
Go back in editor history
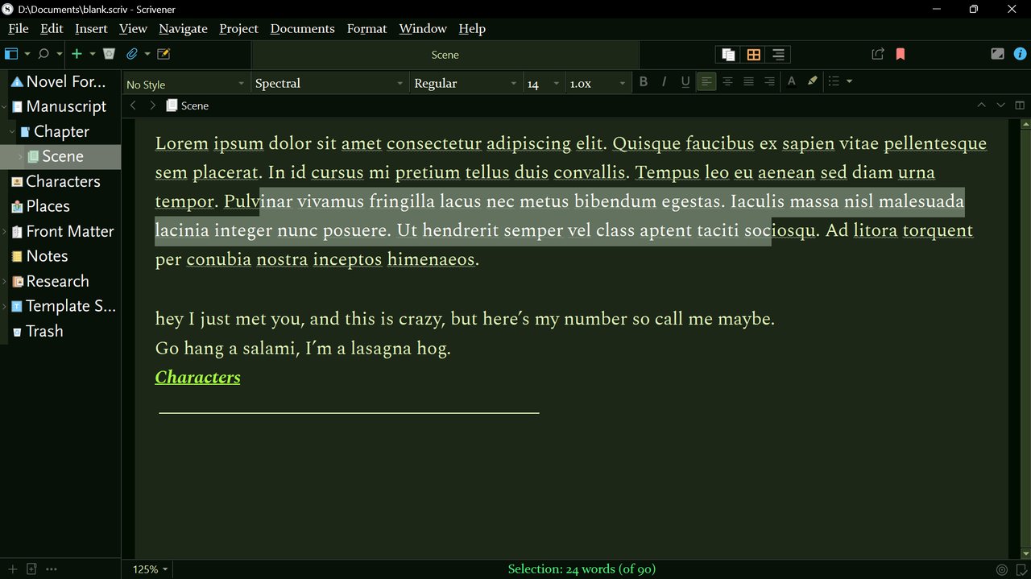click(133, 105)
